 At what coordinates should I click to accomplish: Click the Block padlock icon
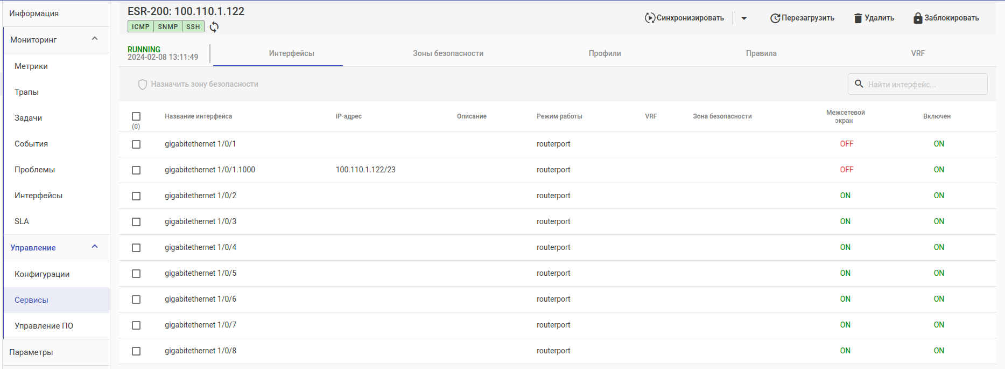point(918,18)
